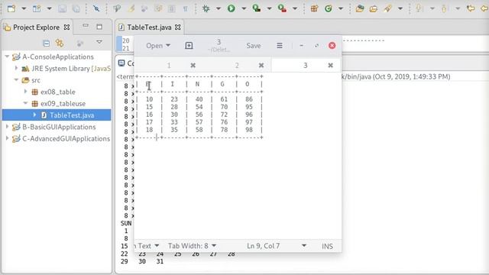Click the green Run button
Image resolution: width=489 pixels, height=275 pixels.
coord(231,8)
